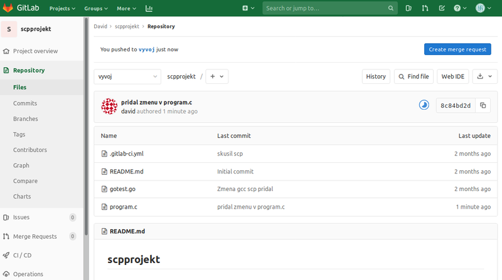502x280 pixels.
Task: Select Contributors in Repository submenu
Action: click(29, 150)
